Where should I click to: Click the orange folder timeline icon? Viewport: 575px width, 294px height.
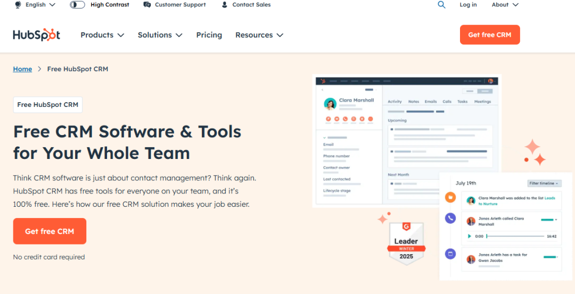450,198
